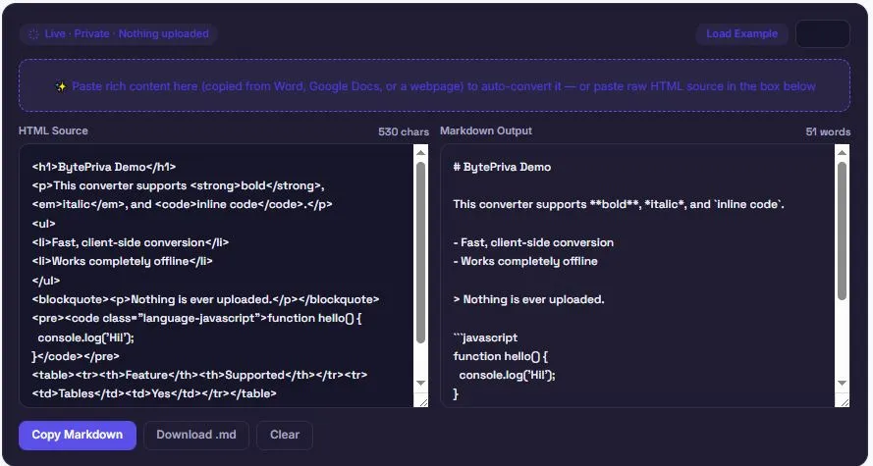Click the 530 chars counter
The height and width of the screenshot is (466, 873).
[x=404, y=131]
